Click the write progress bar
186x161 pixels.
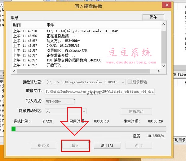point(89,129)
